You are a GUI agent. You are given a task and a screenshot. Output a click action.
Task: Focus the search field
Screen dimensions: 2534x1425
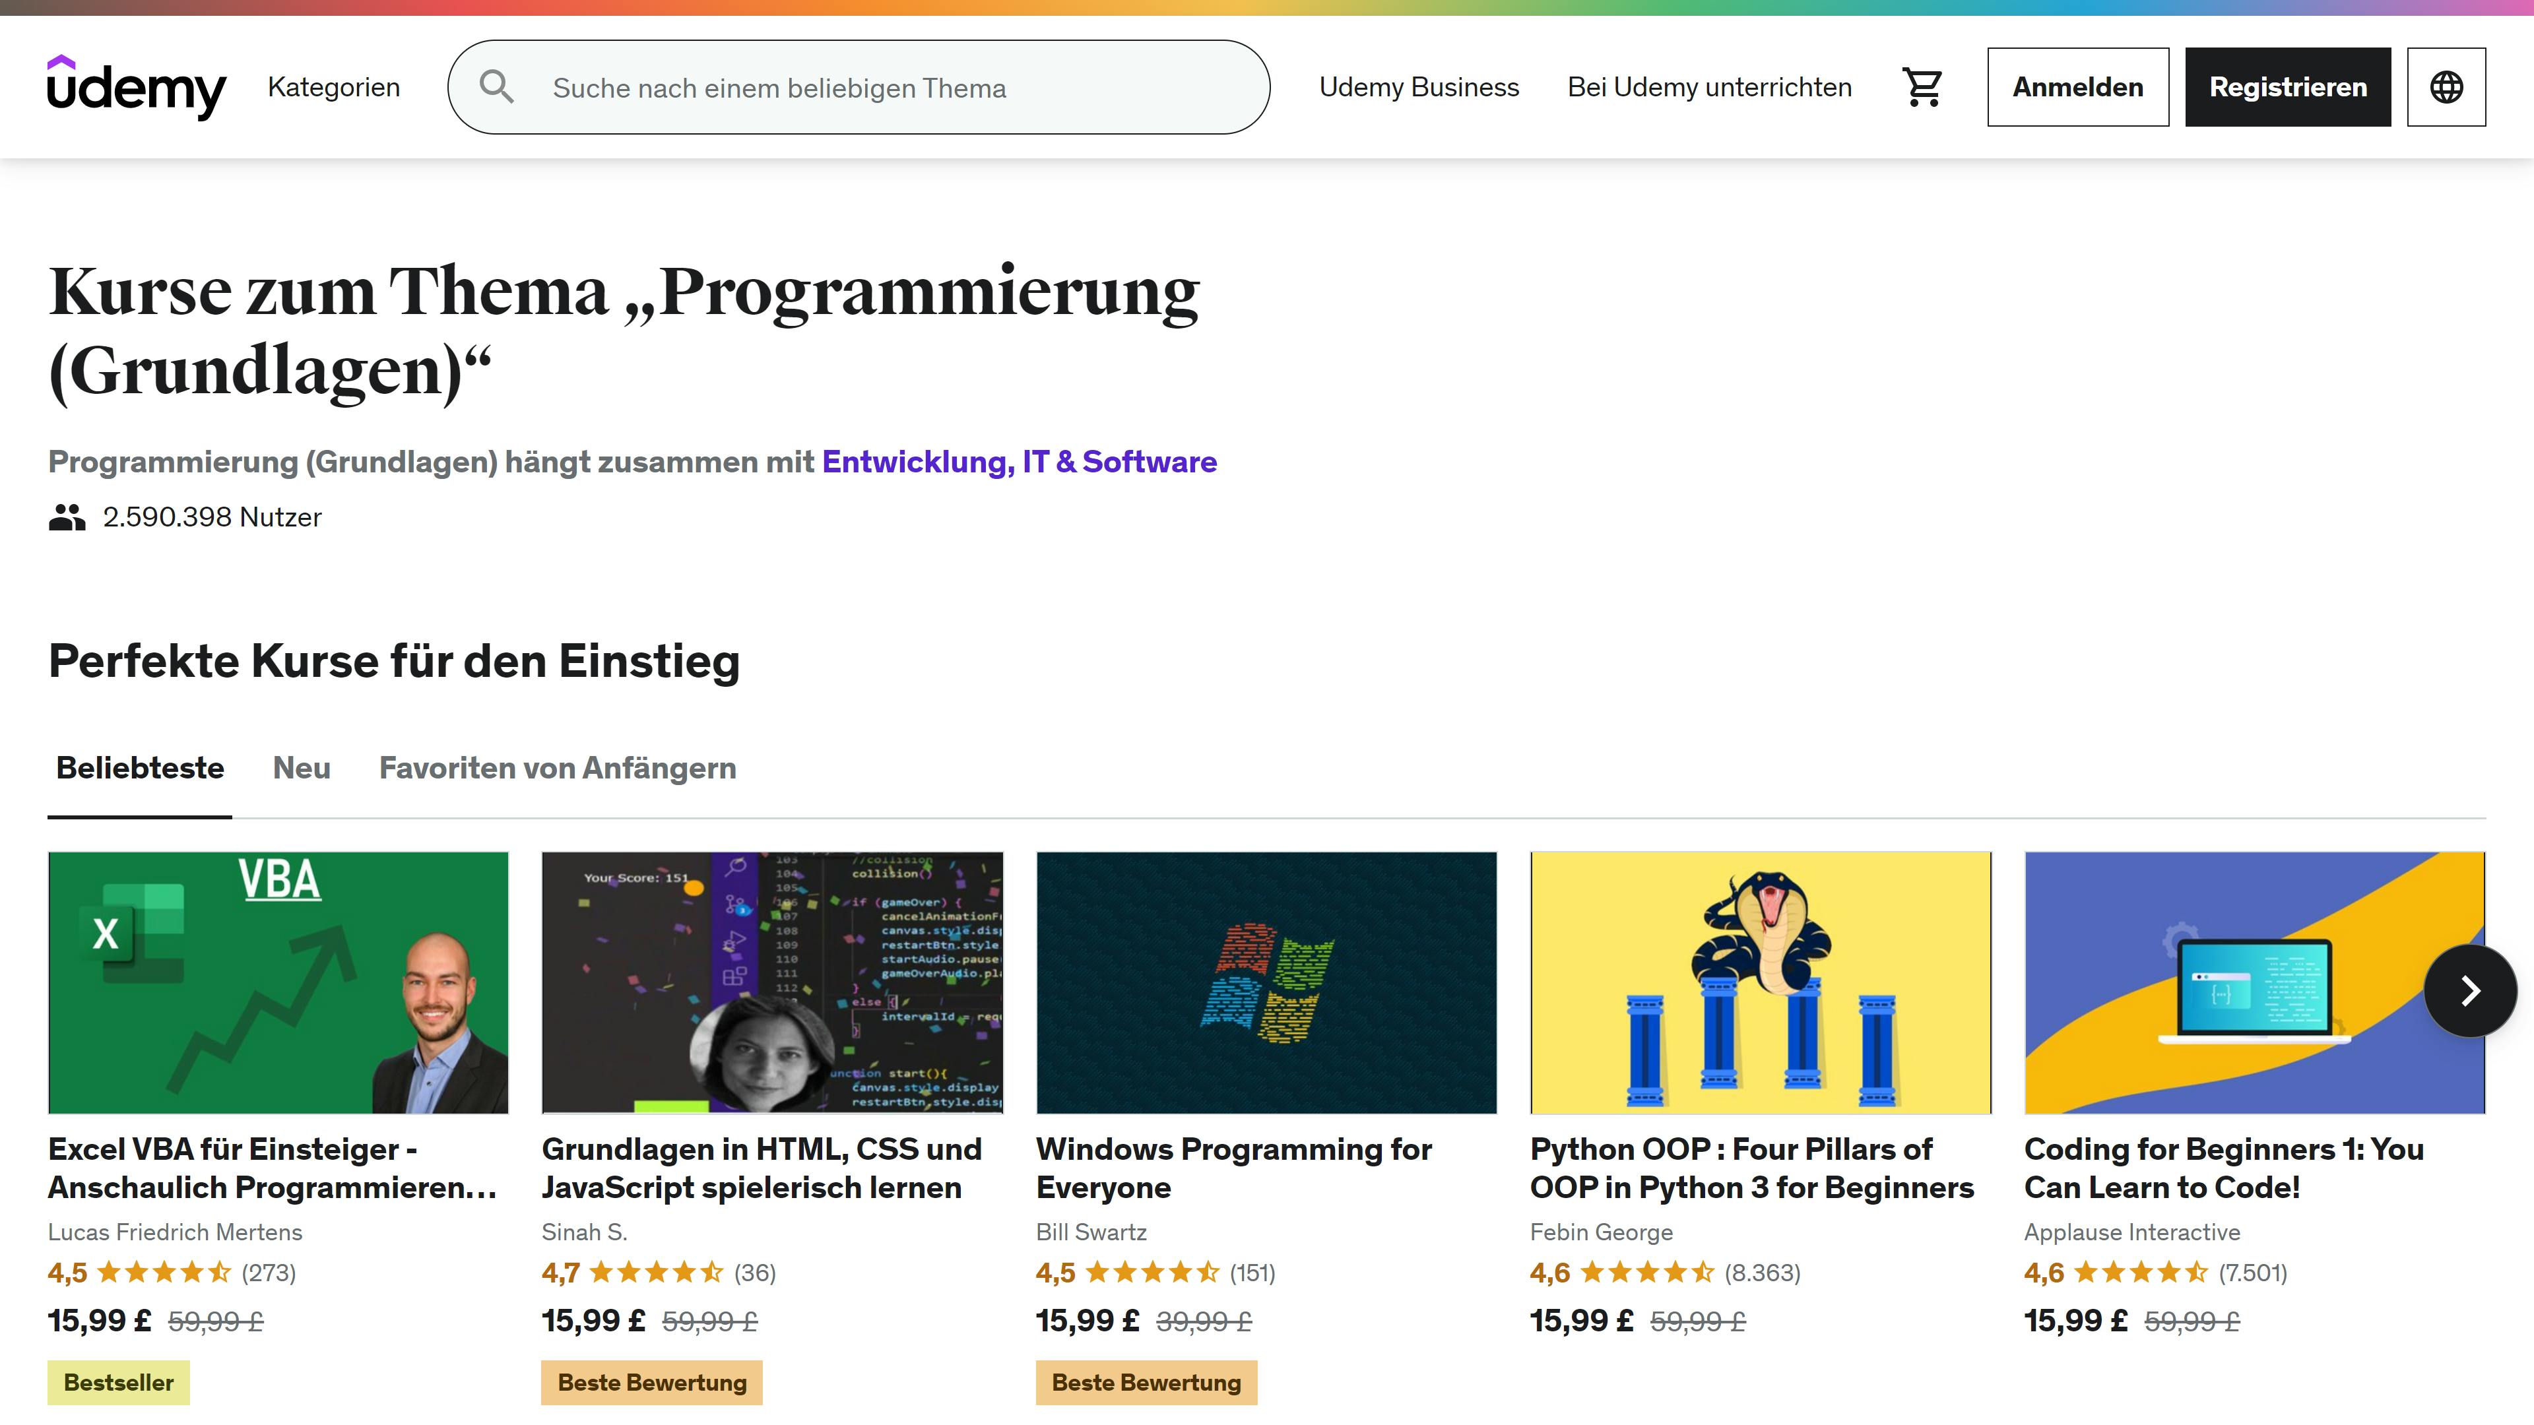click(859, 86)
